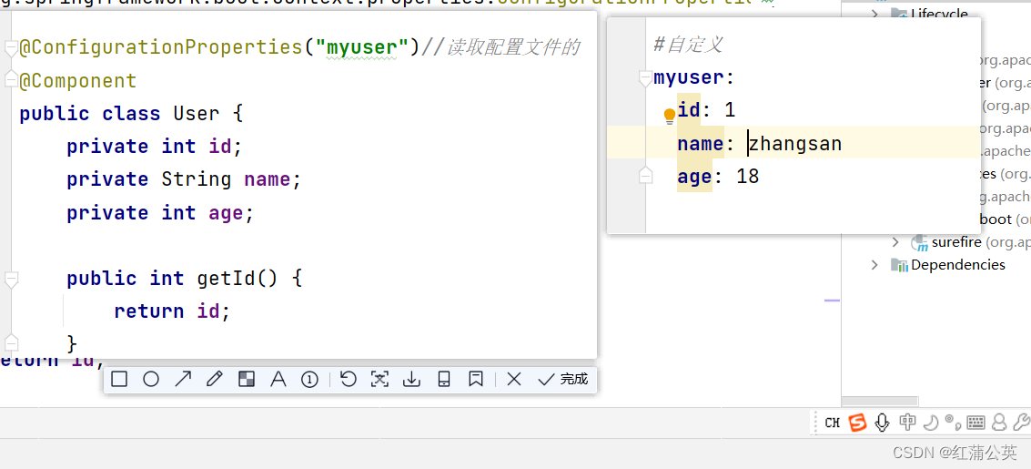Click the value 18 in YAML

[748, 177]
